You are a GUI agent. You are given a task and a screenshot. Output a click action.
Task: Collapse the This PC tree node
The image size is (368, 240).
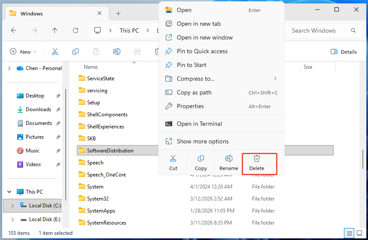coord(9,191)
